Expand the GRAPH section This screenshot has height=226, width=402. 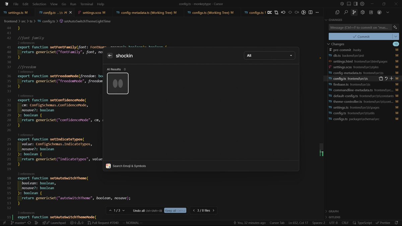[333, 212]
